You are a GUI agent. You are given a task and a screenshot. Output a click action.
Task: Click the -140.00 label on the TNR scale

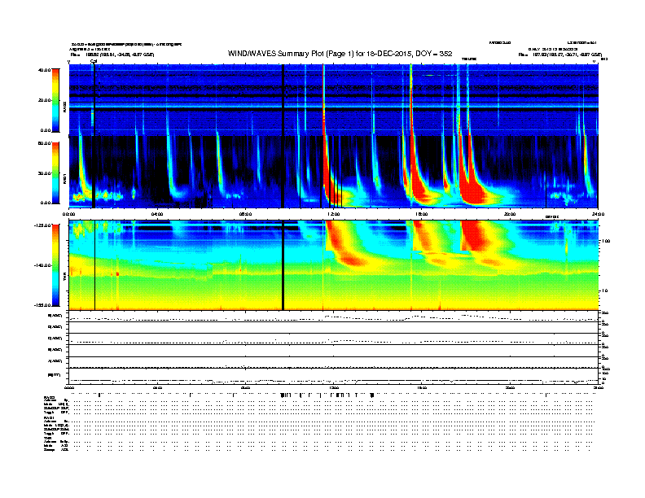(x=42, y=265)
